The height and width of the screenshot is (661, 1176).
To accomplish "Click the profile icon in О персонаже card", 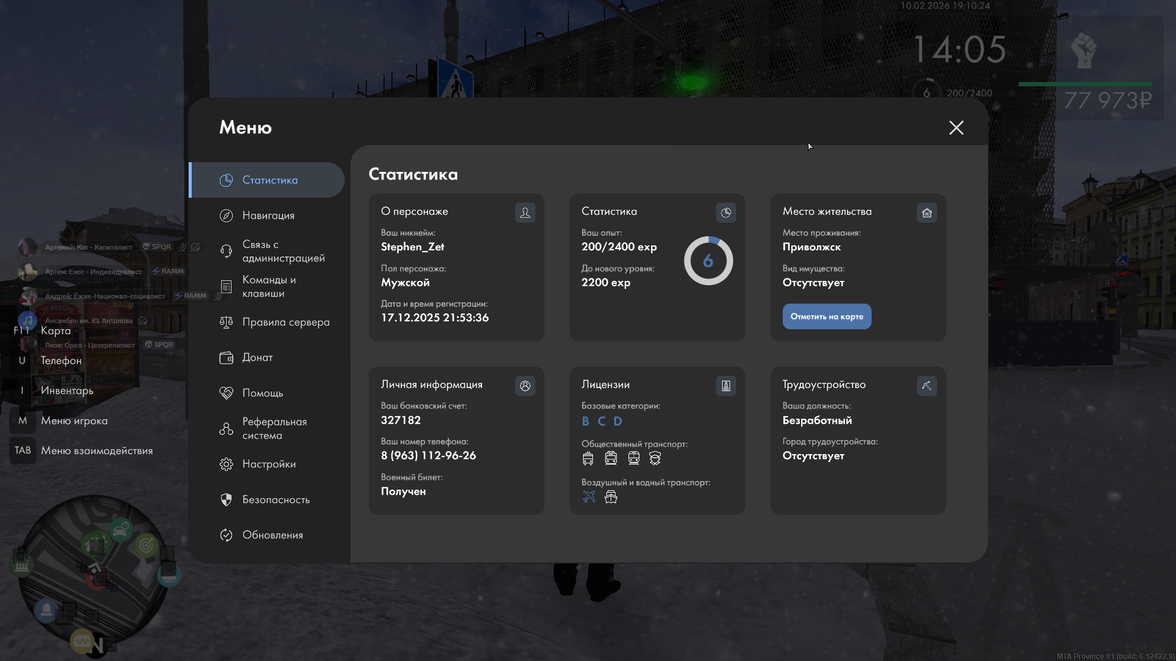I will click(x=525, y=212).
